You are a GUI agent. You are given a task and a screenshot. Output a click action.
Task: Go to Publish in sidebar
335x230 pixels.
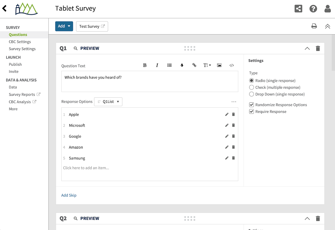pos(15,64)
